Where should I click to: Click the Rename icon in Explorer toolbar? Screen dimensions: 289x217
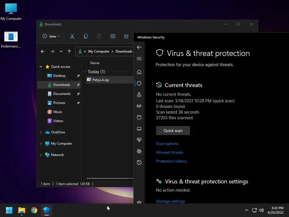pyautogui.click(x=113, y=36)
